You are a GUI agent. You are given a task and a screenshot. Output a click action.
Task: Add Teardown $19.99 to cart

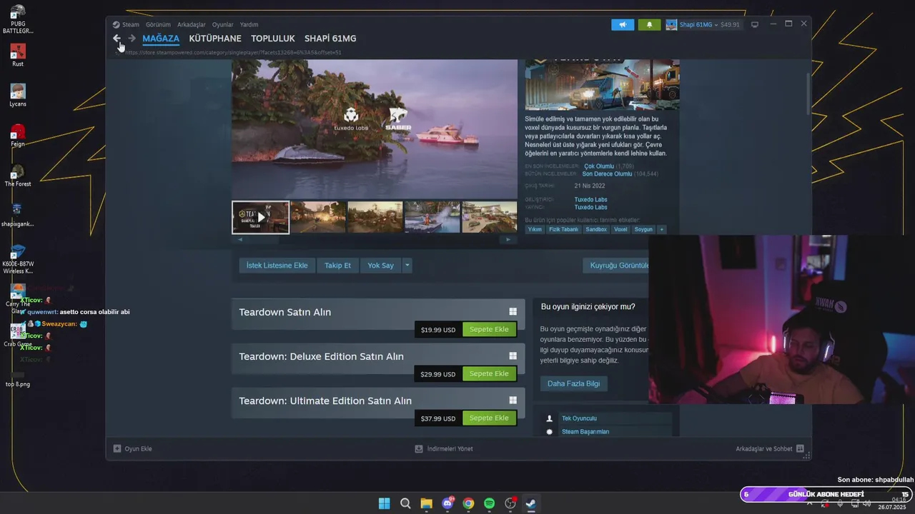489,329
